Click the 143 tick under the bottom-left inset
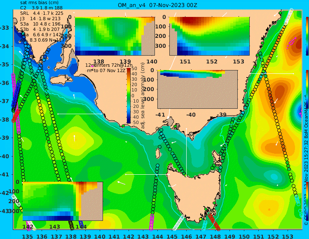The height and width of the screenshot is (239, 309). (x=54, y=227)
